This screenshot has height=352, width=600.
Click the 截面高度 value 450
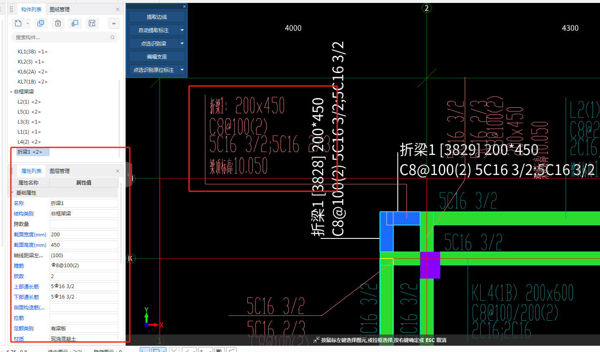84,245
